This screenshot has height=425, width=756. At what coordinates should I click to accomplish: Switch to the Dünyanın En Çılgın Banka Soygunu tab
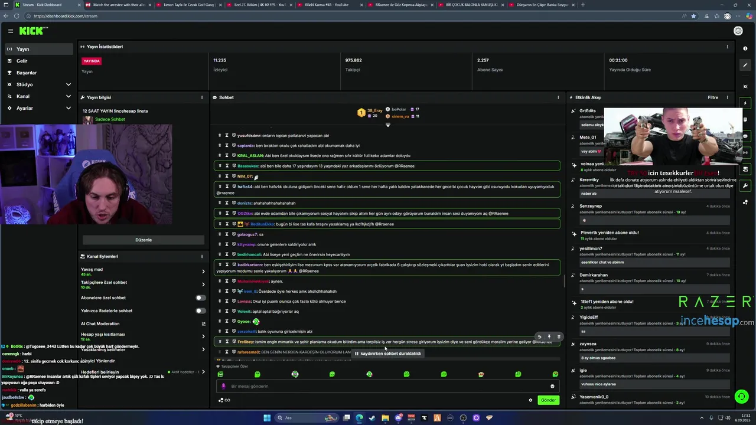542,5
